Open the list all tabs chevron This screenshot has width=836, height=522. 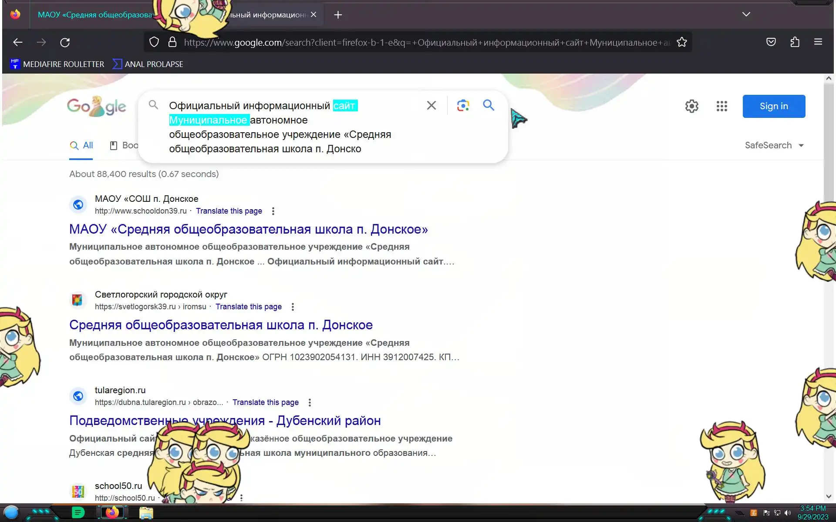(746, 14)
